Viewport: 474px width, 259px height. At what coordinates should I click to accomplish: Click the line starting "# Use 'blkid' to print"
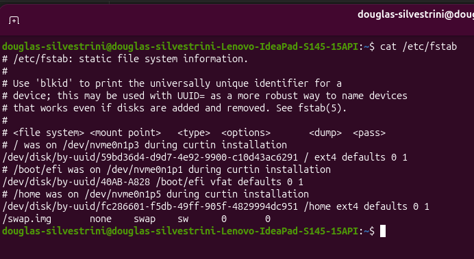pos(172,83)
